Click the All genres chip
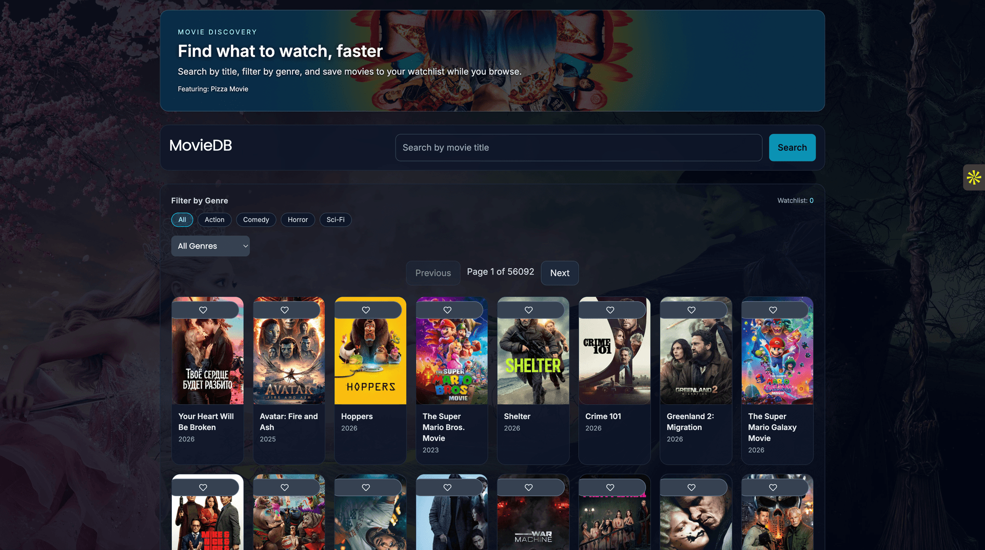The width and height of the screenshot is (985, 550). point(182,219)
